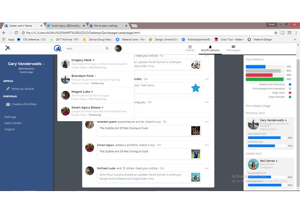Click the browser address bar URL

83,33
